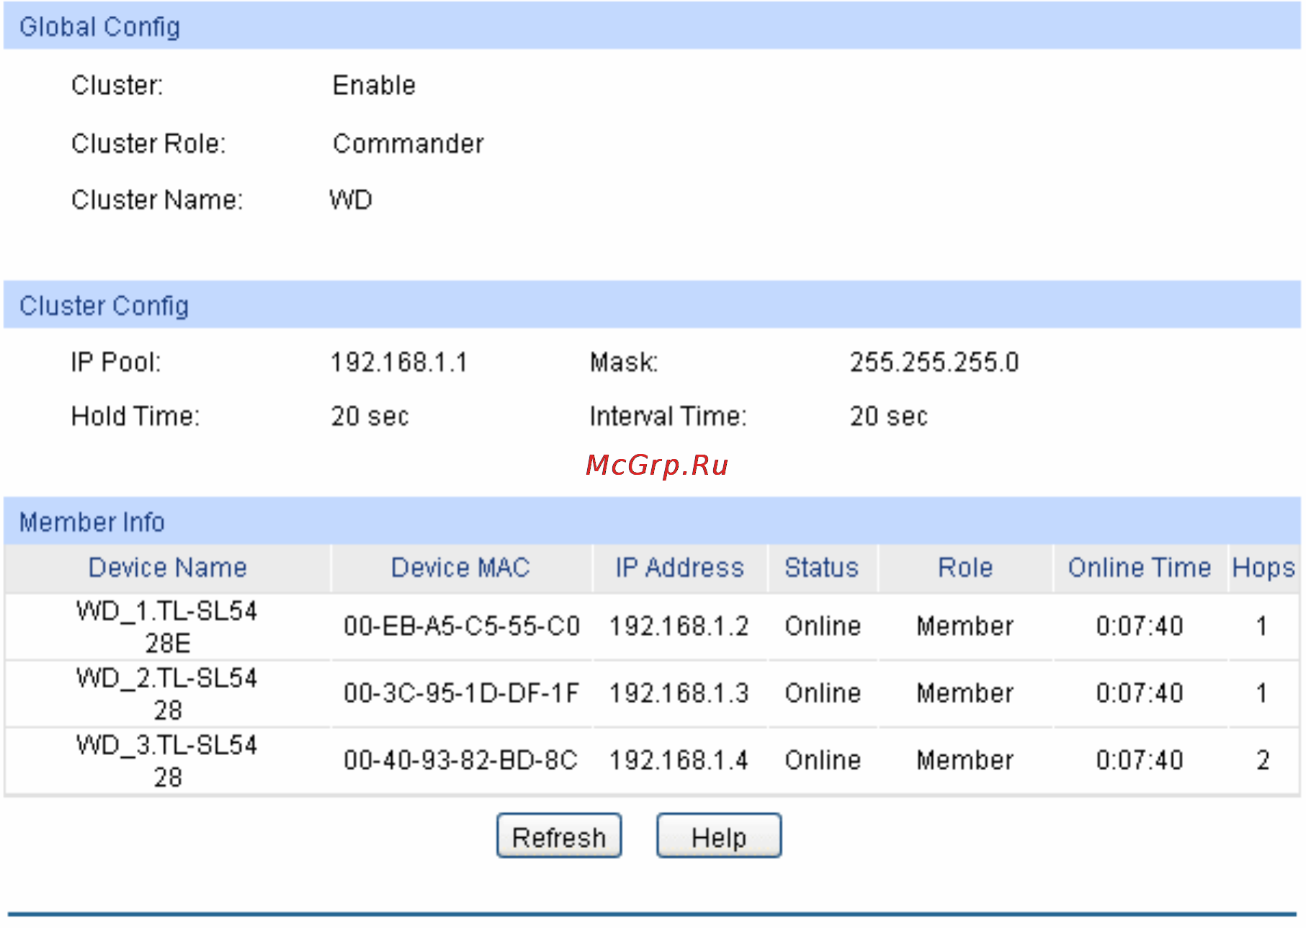Click the Hold Time value 20 sec
Image resolution: width=1306 pixels, height=928 pixels.
point(370,416)
